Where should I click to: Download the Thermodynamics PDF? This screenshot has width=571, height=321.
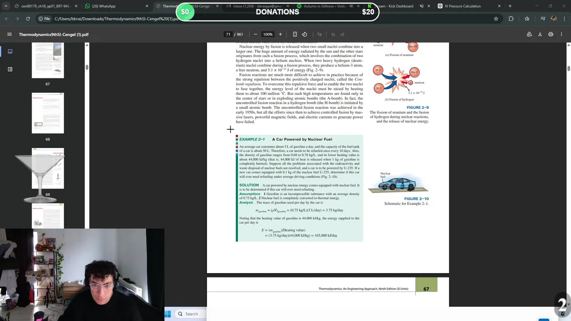pyautogui.click(x=540, y=34)
